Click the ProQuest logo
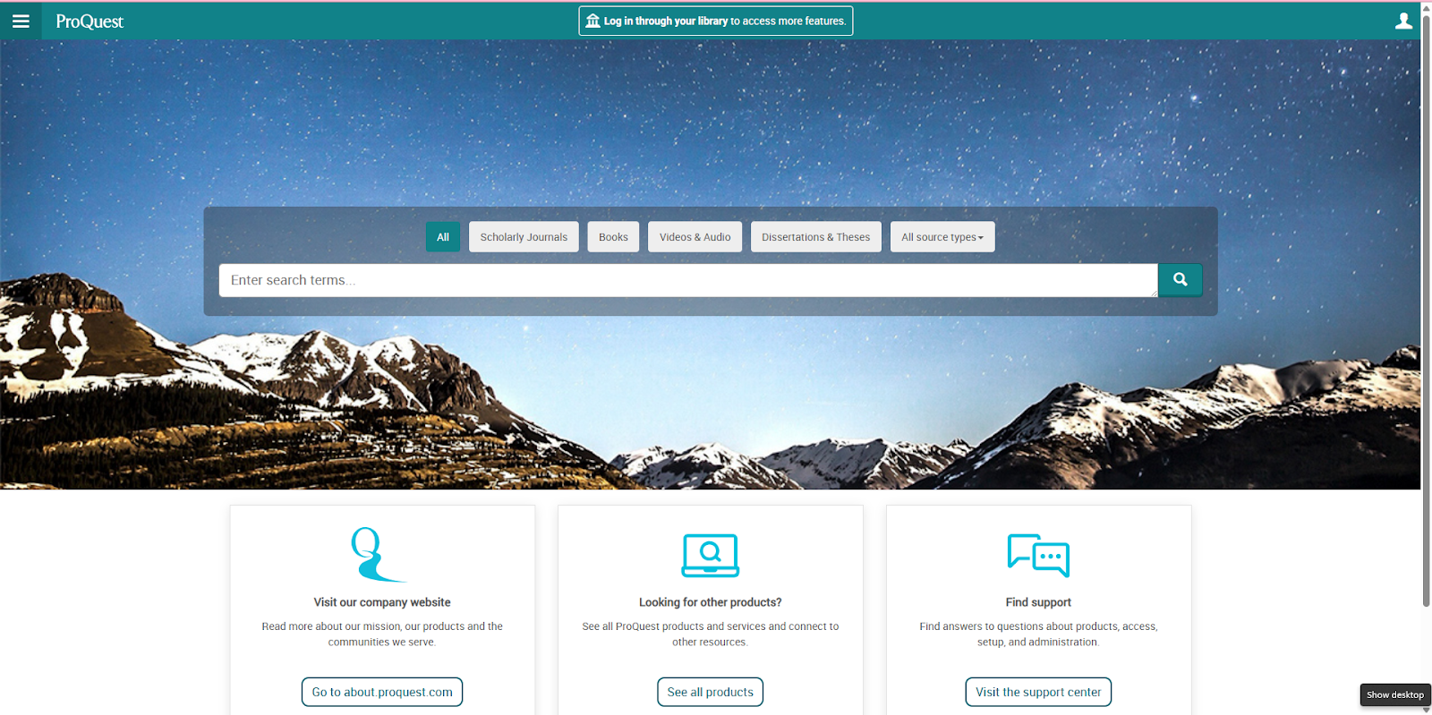The image size is (1432, 715). (x=89, y=21)
